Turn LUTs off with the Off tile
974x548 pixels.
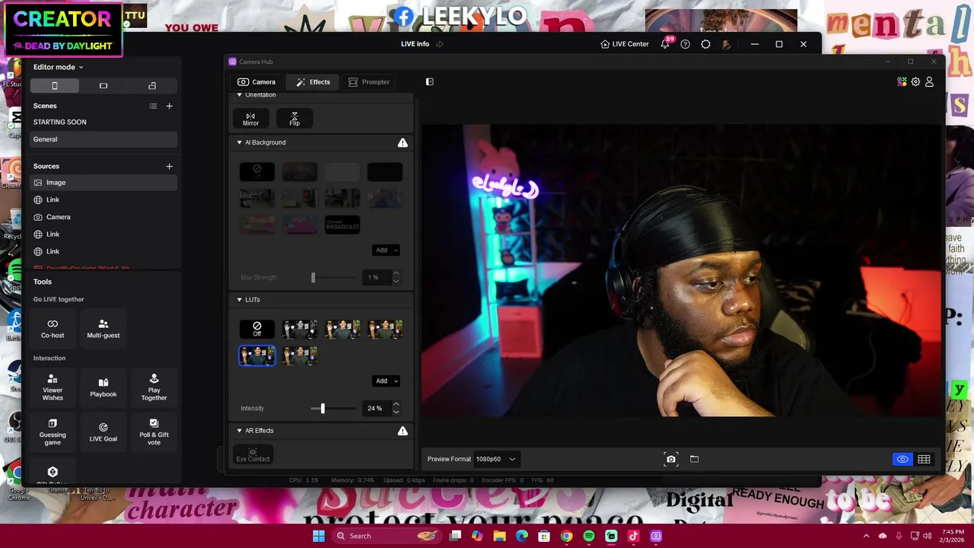click(257, 329)
